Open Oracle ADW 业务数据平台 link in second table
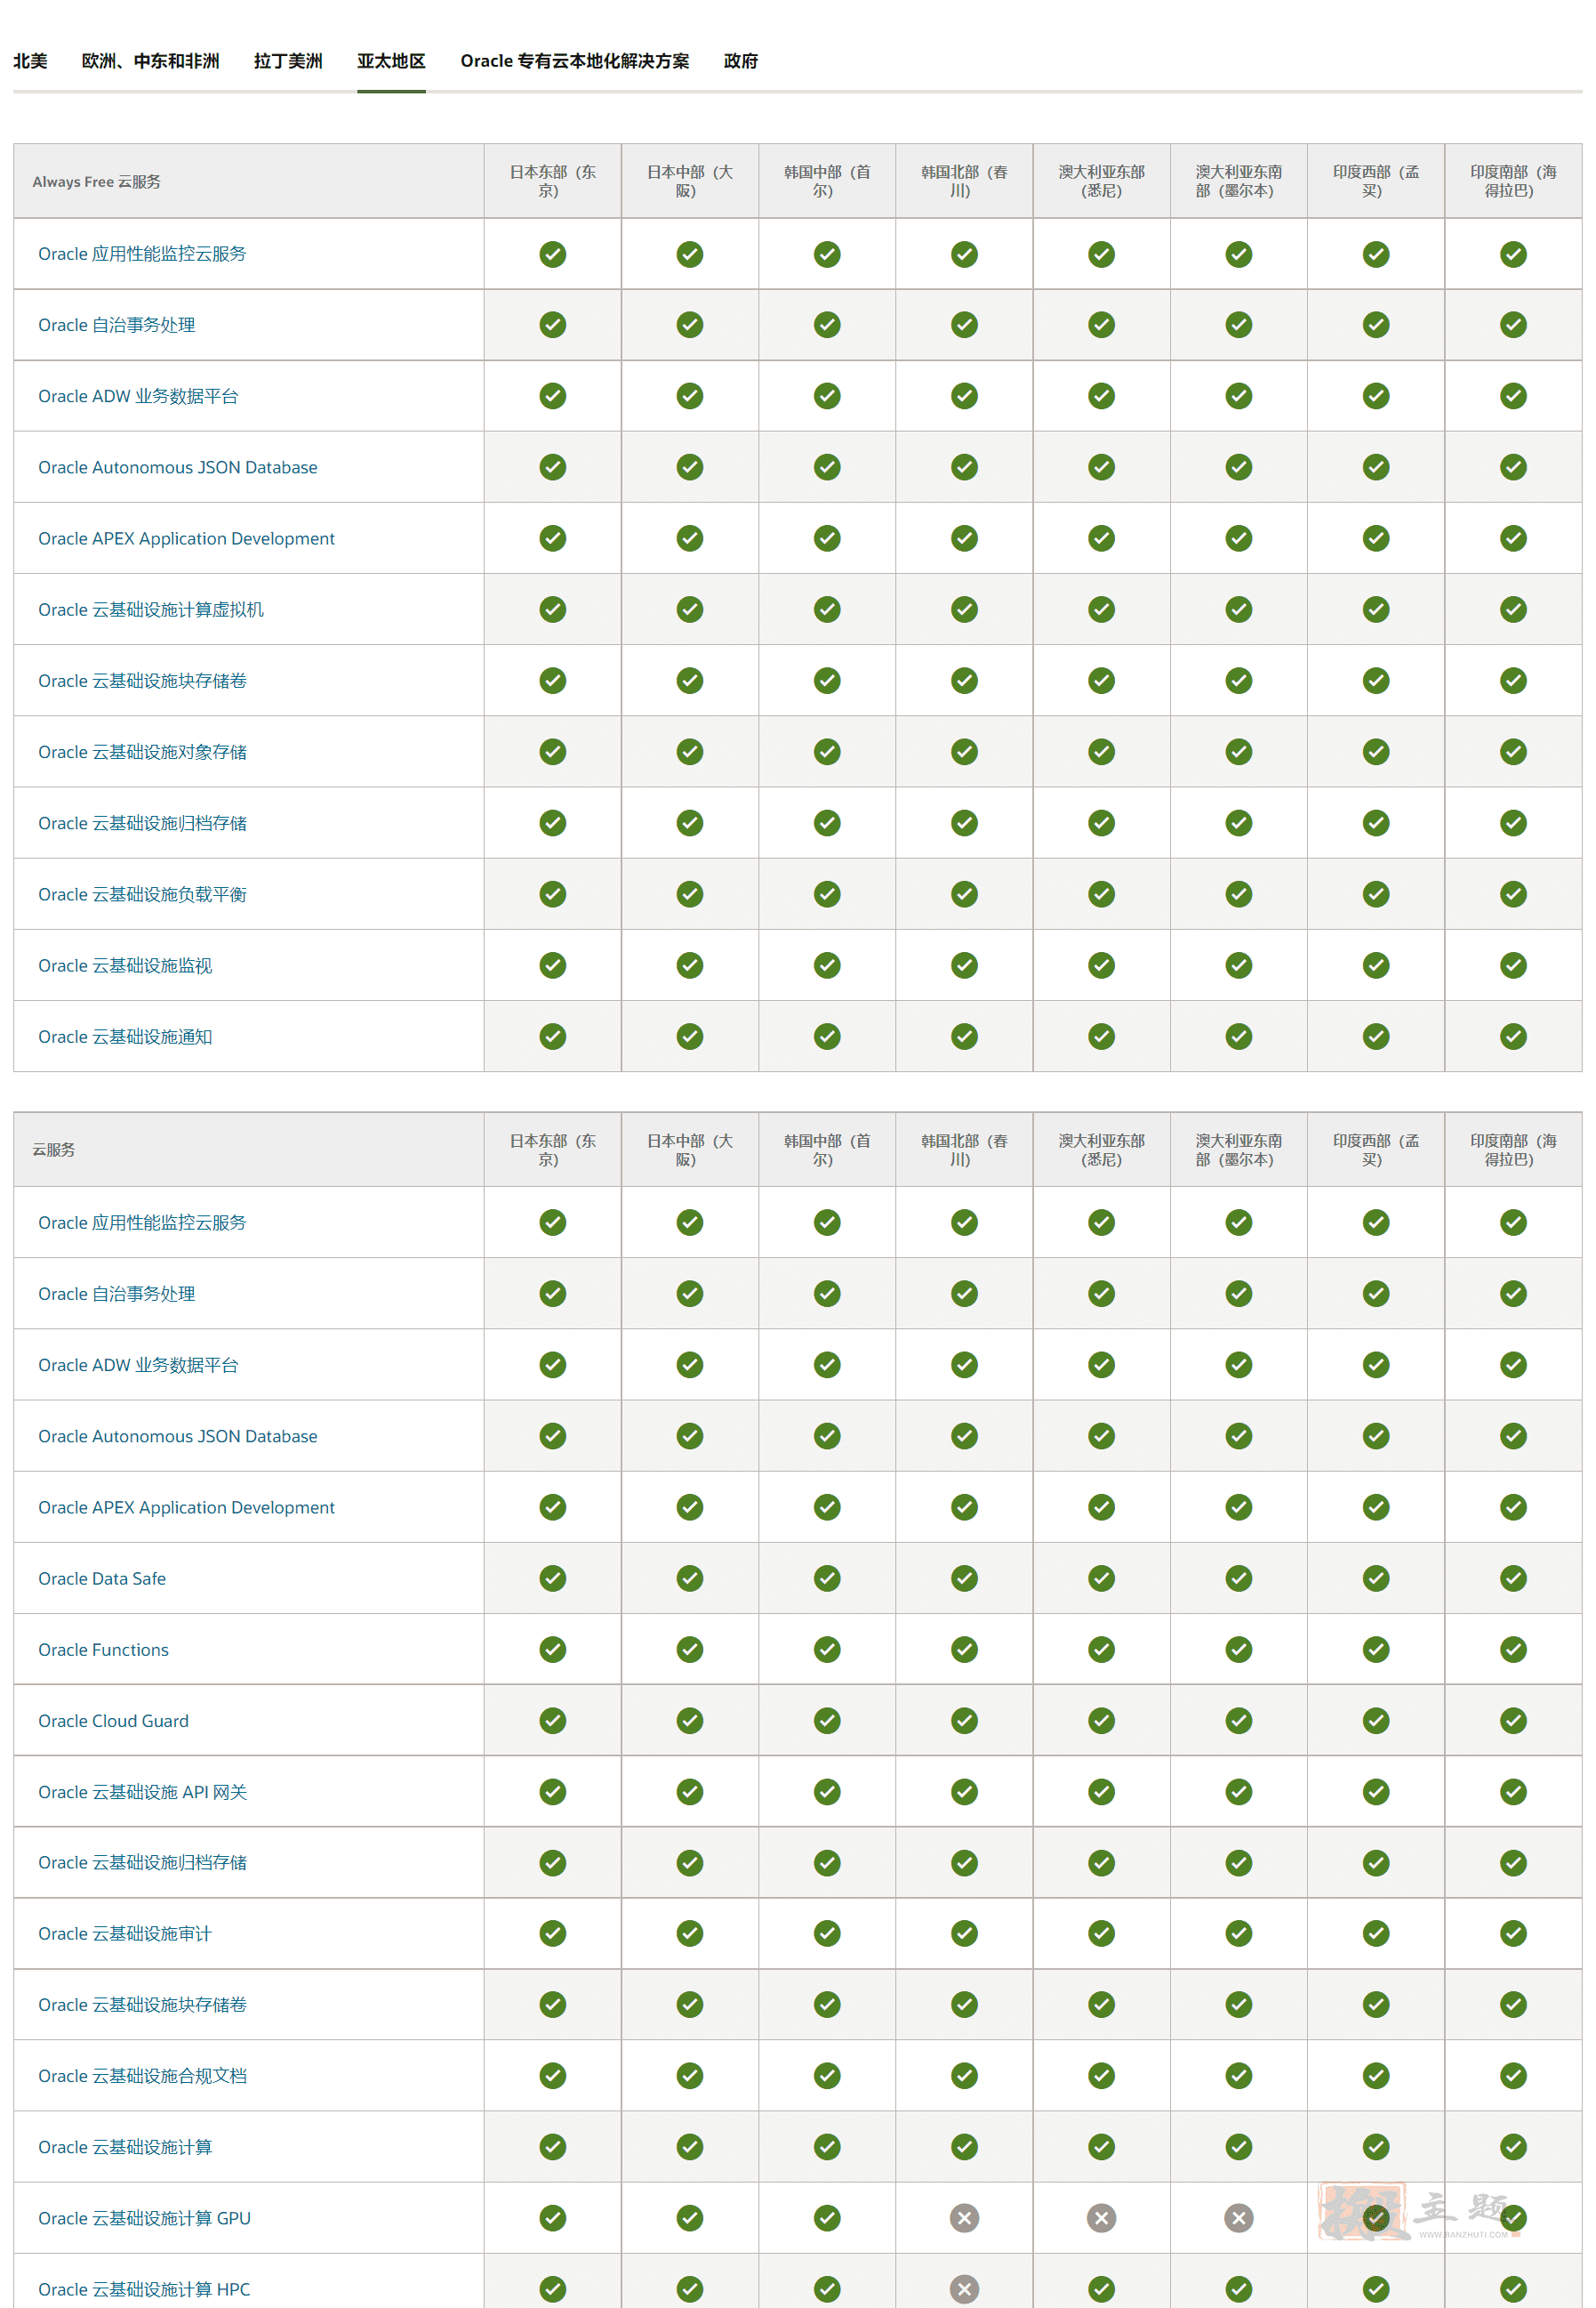The height and width of the screenshot is (2308, 1596). [138, 1365]
